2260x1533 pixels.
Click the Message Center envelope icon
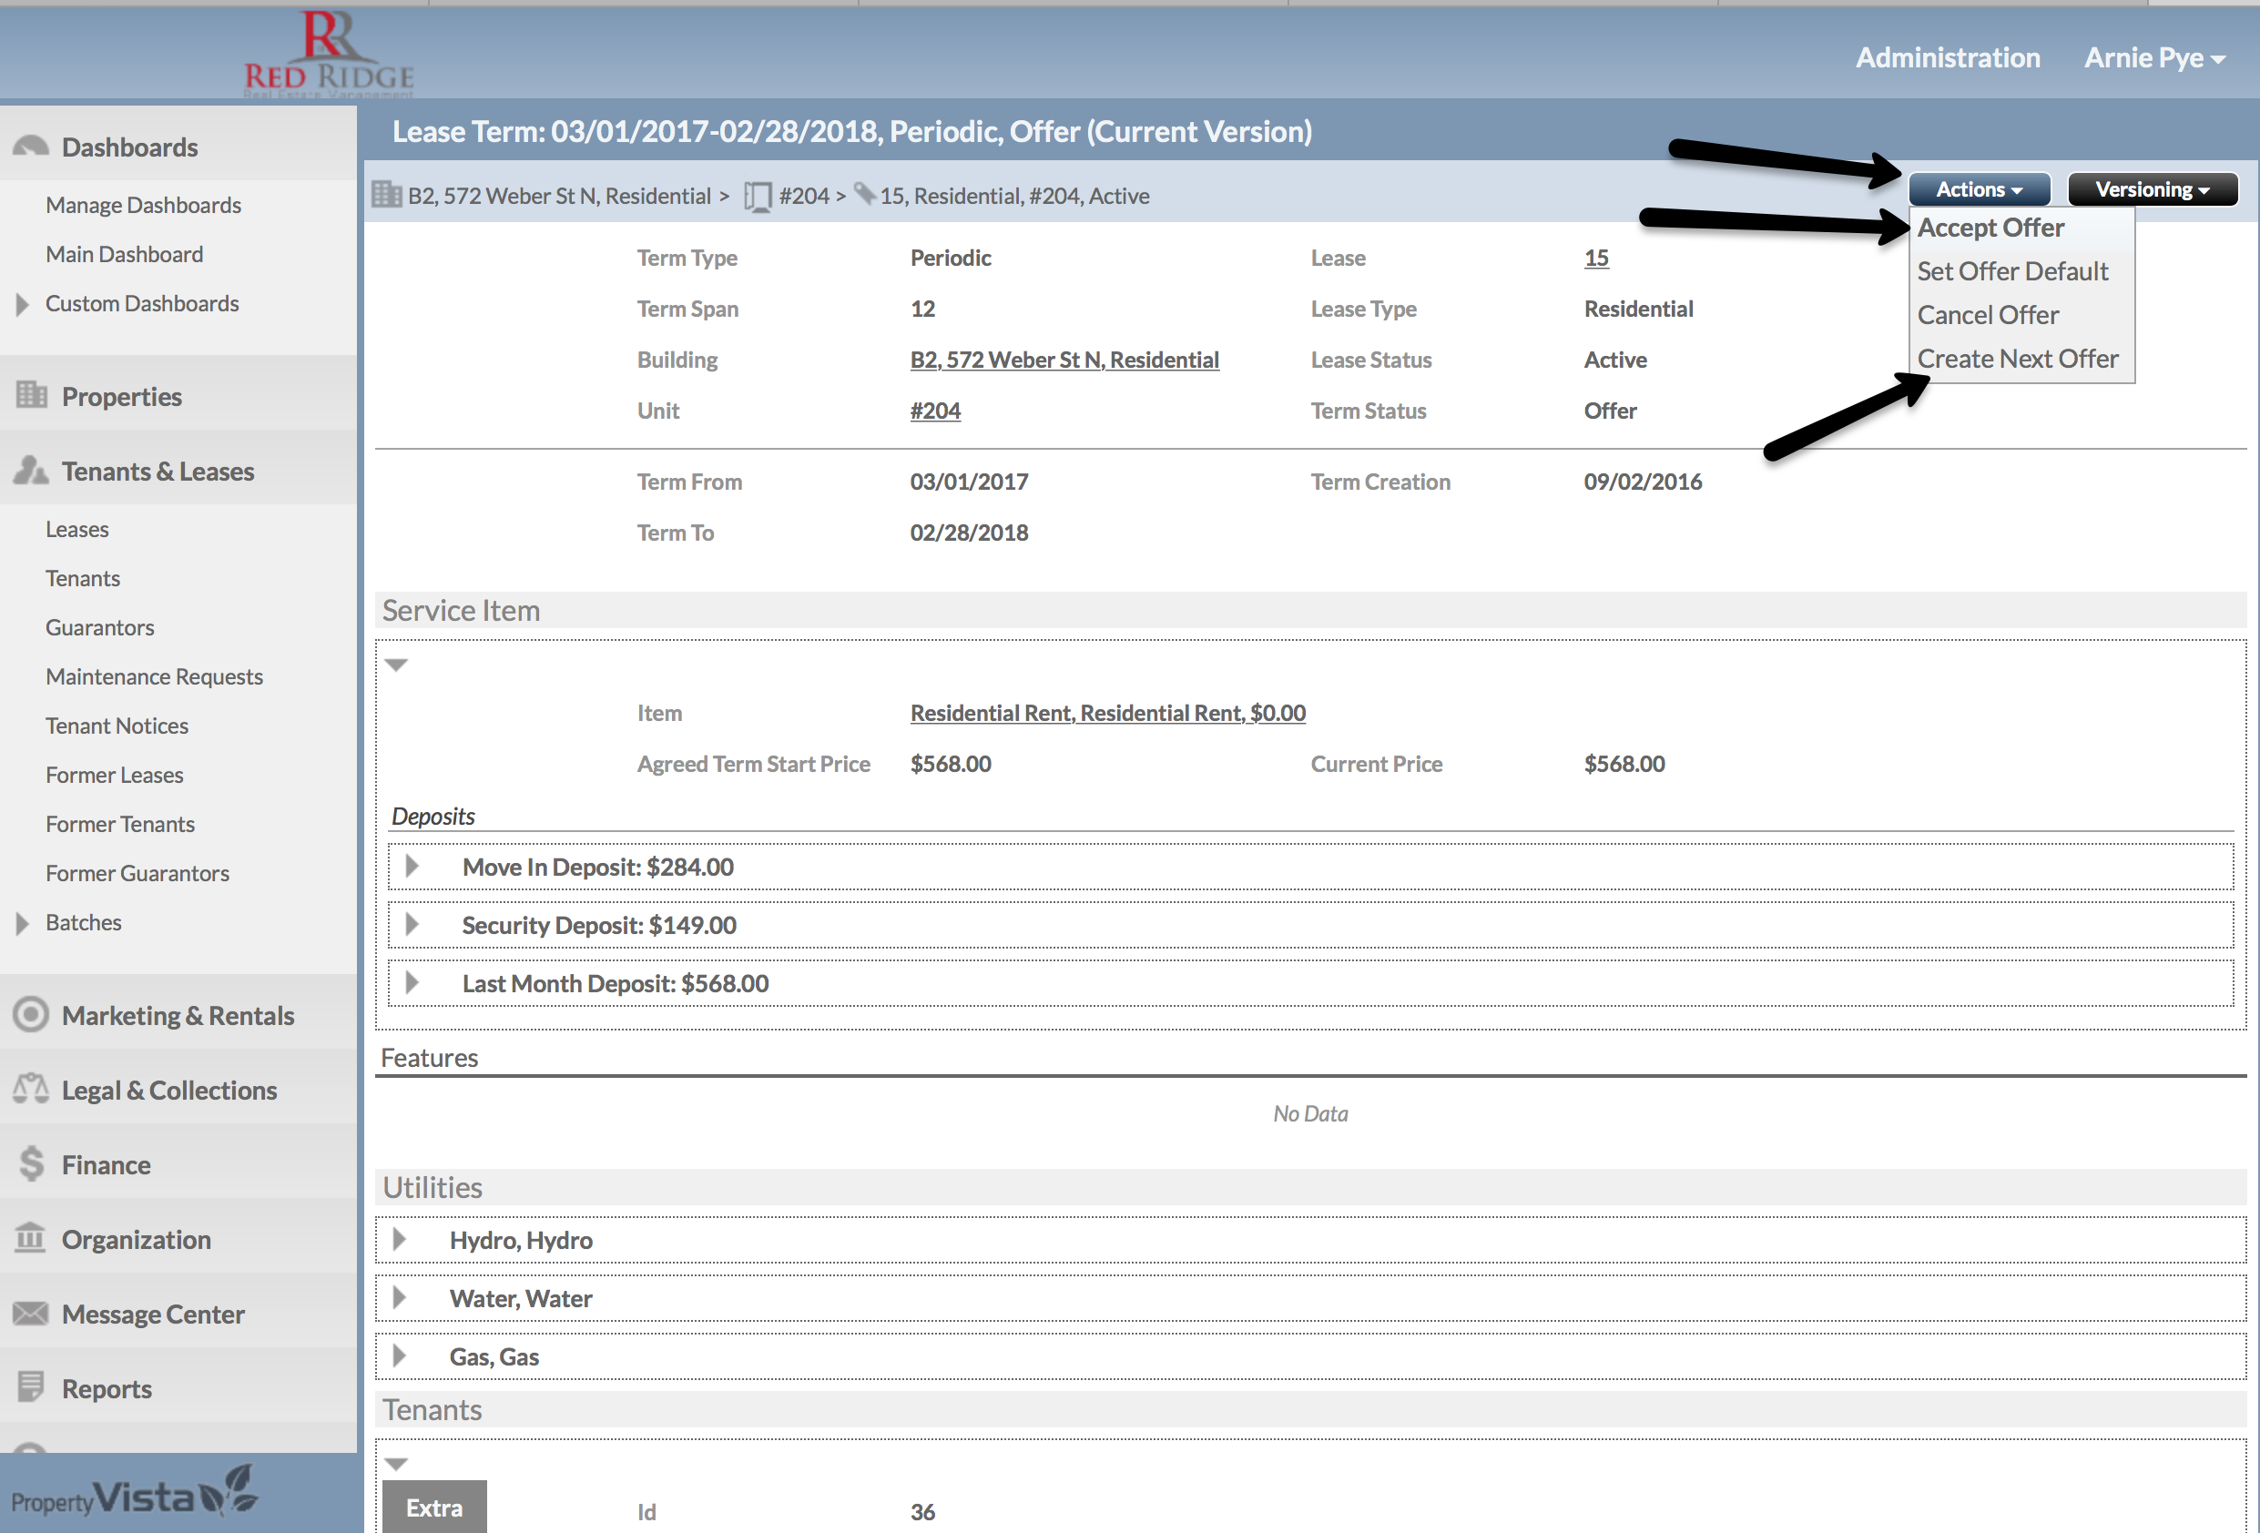click(31, 1314)
